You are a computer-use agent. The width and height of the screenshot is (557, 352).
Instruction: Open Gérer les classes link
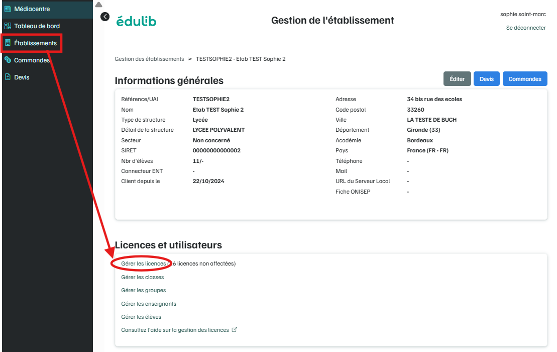143,277
